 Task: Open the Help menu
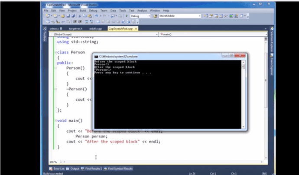coord(166,11)
